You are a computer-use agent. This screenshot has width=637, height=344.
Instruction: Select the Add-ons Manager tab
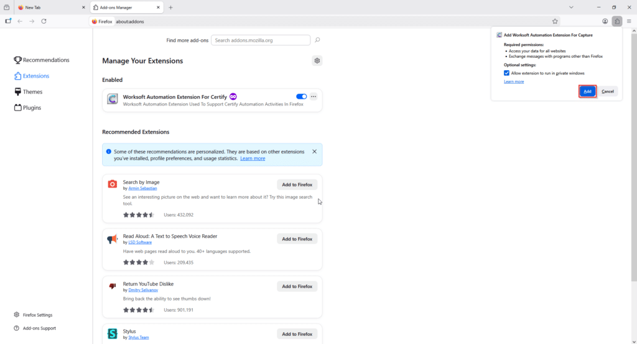tap(126, 7)
